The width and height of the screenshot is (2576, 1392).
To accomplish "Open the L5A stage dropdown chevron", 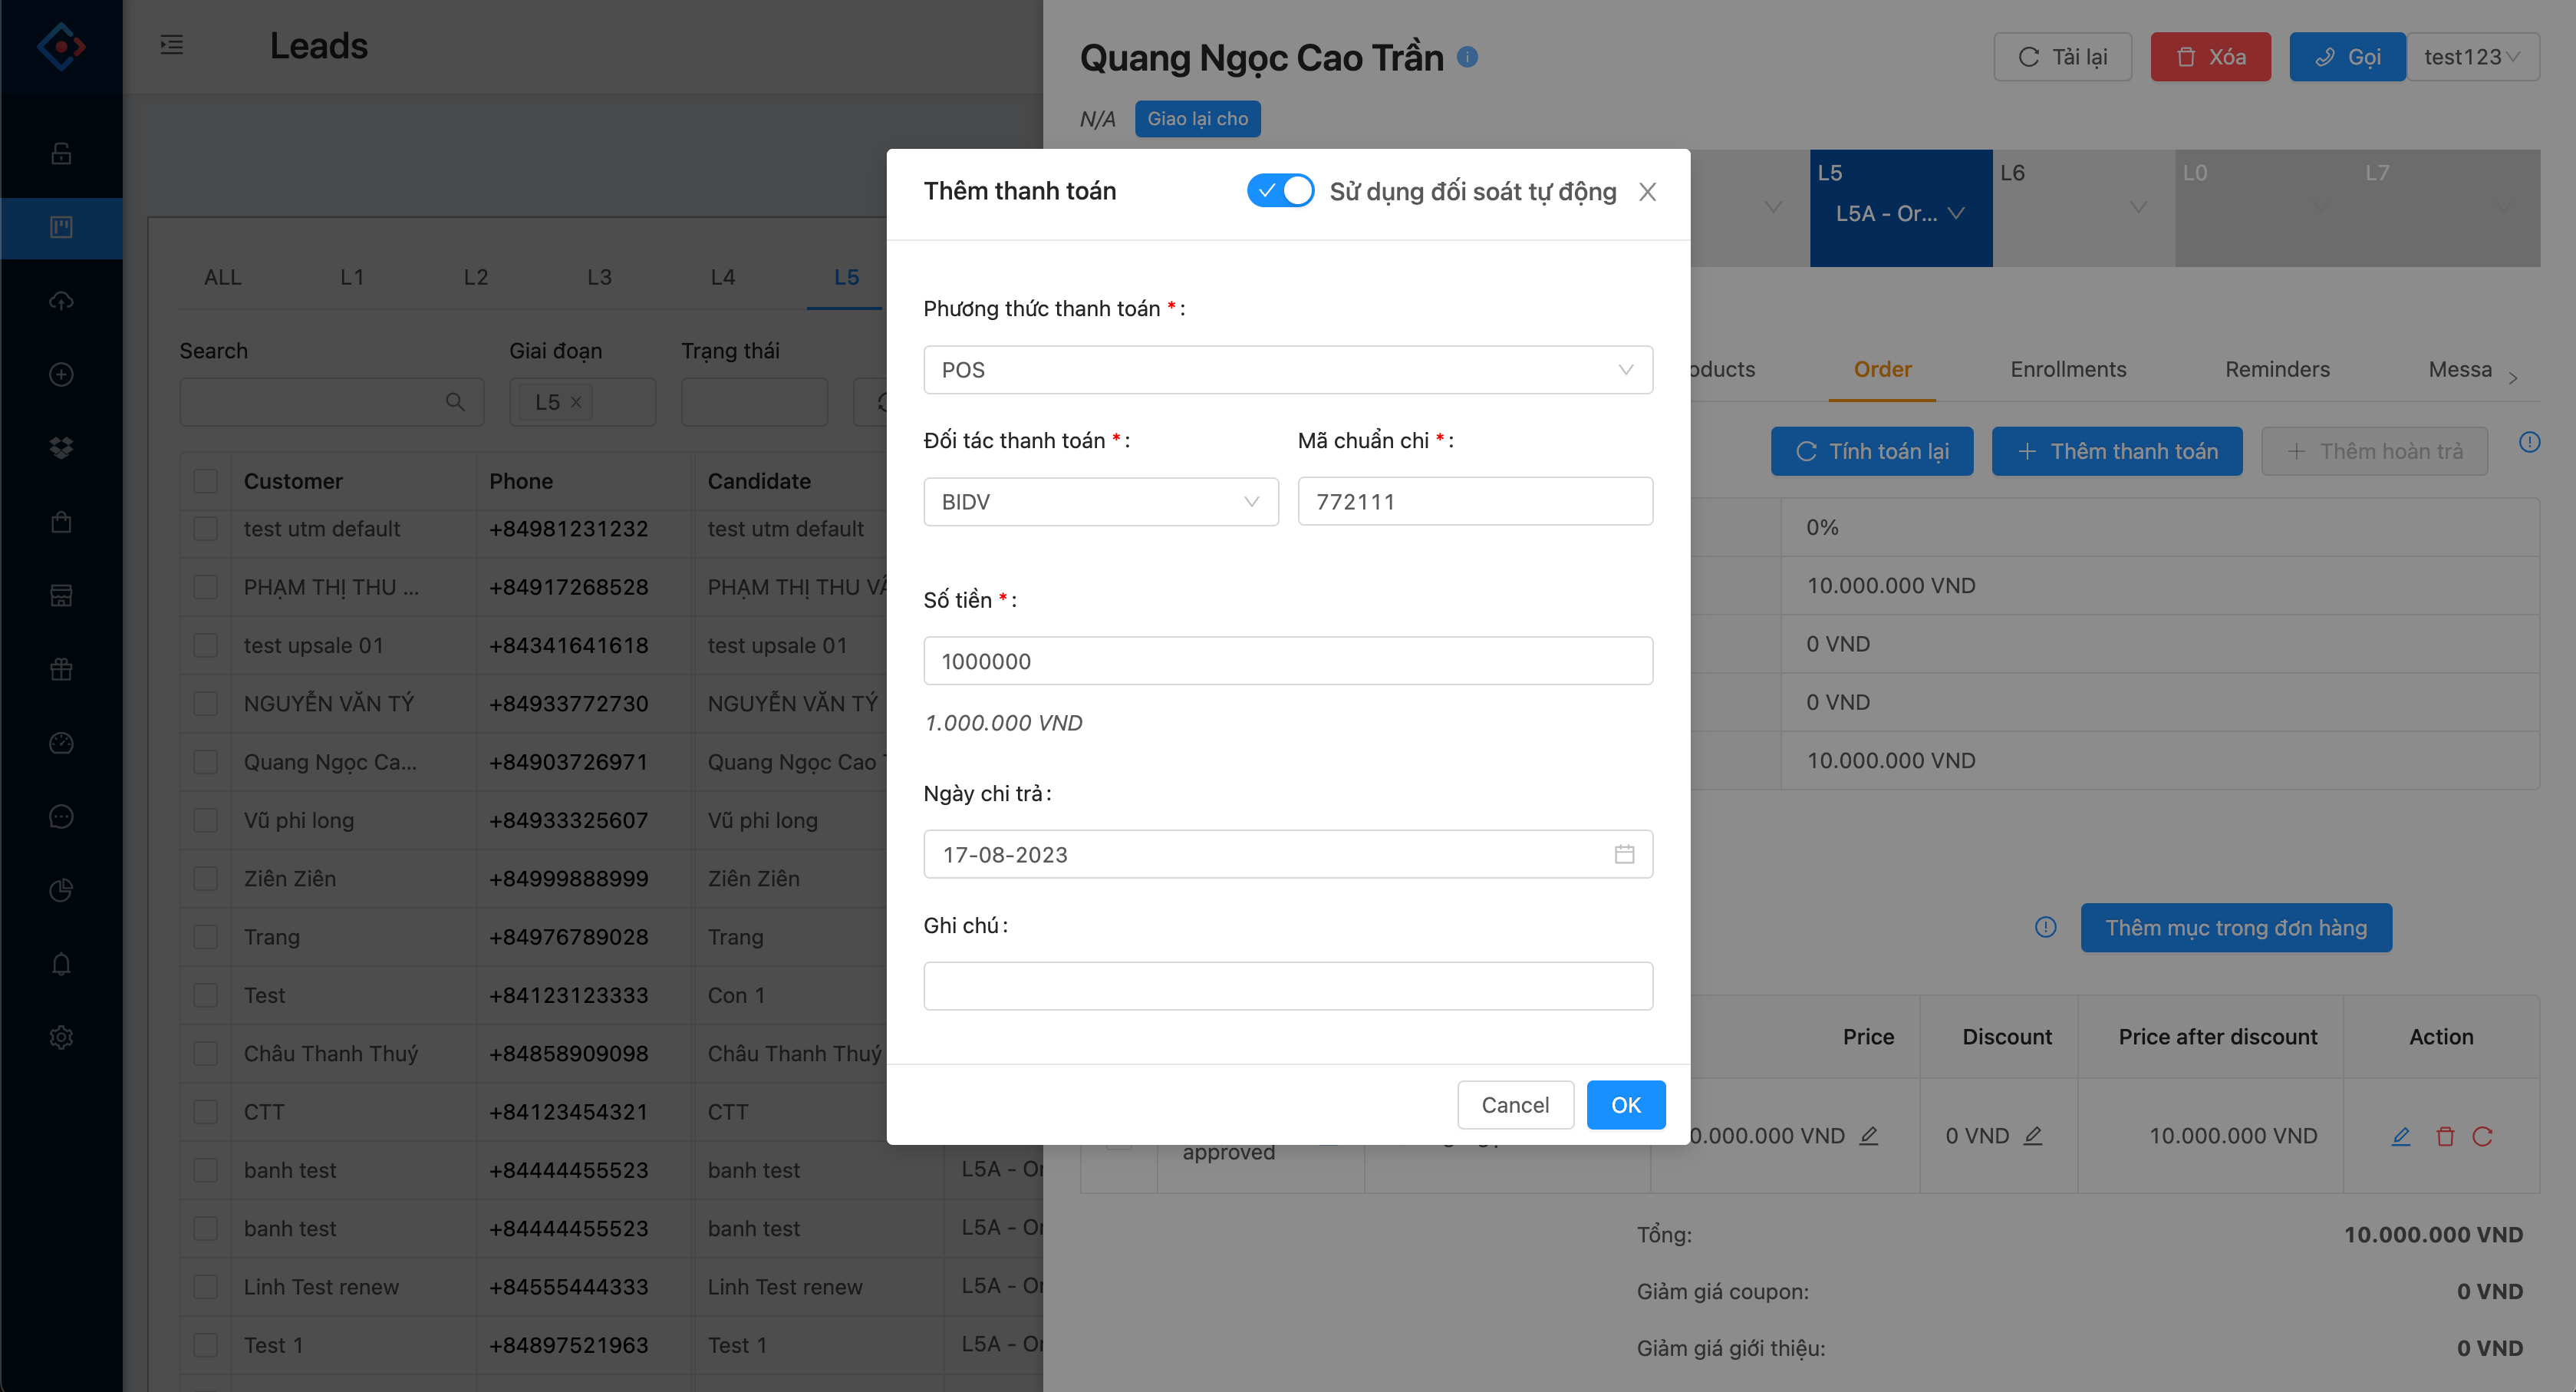I will pos(1957,213).
